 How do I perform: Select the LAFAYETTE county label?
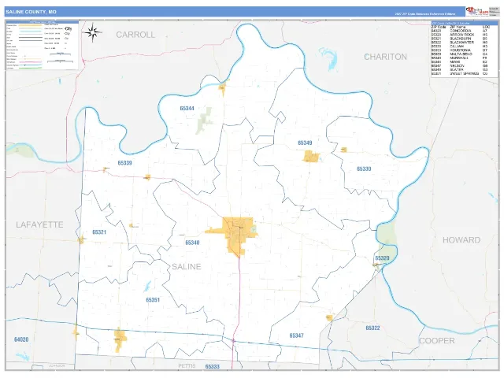pos(39,224)
